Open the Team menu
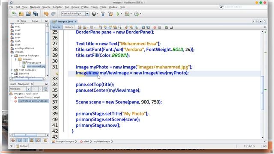This screenshot has height=154, width=274. click(94, 7)
